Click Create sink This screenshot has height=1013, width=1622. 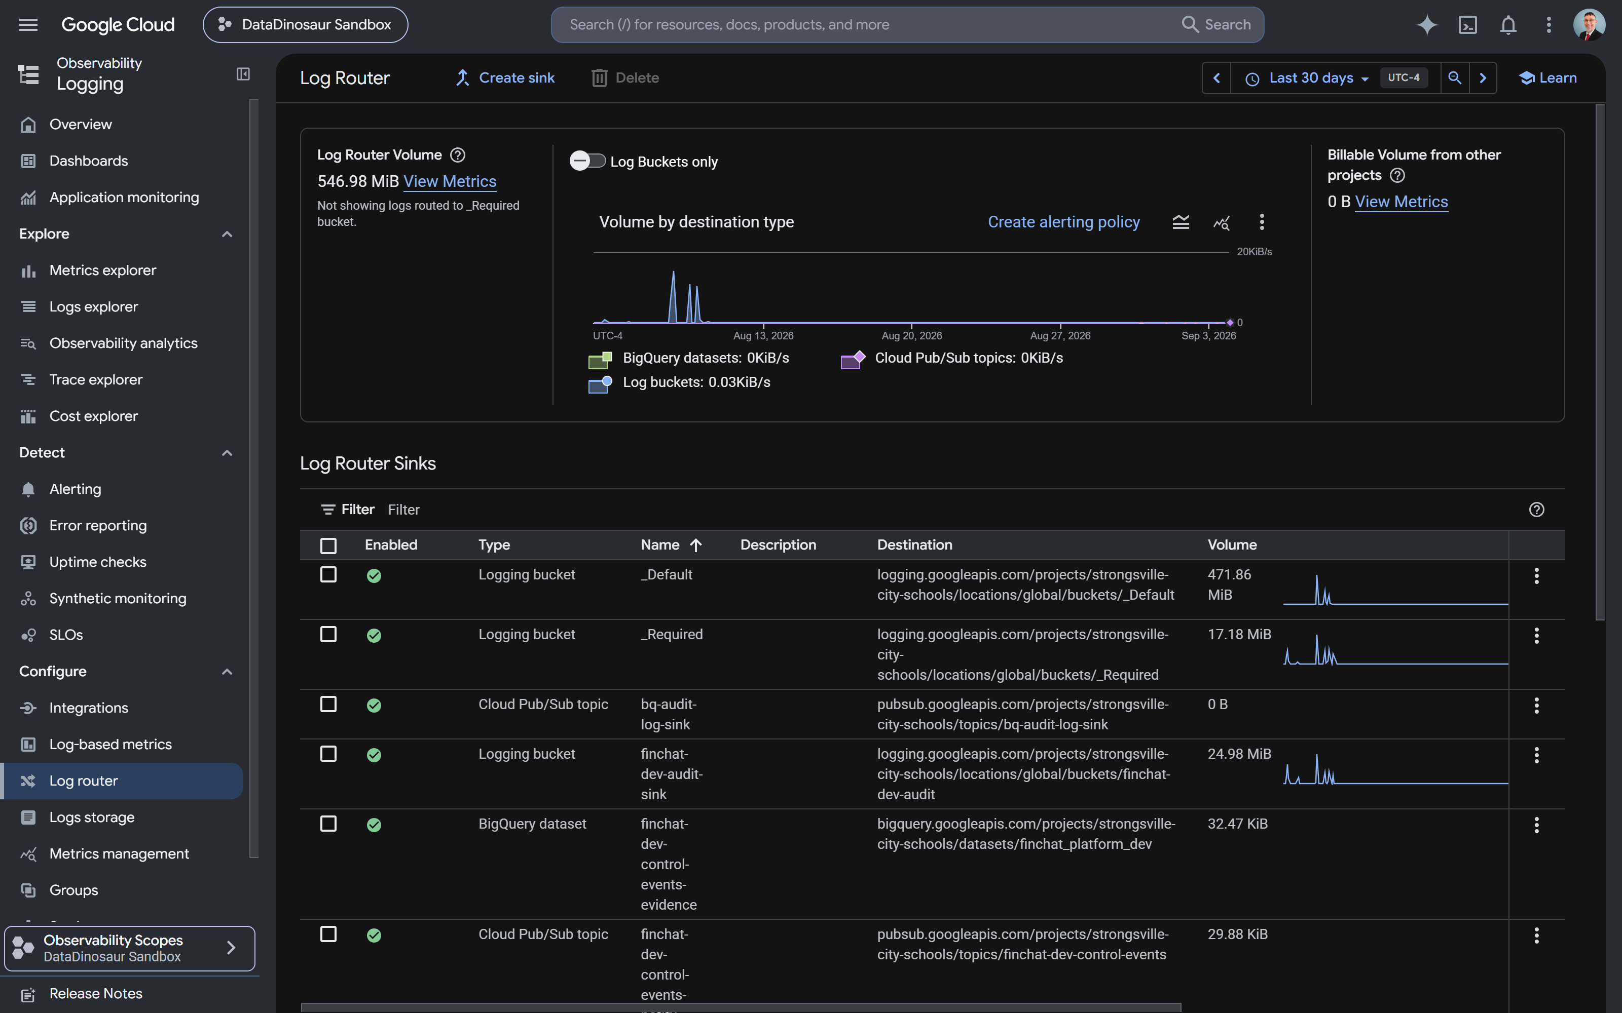click(x=505, y=79)
